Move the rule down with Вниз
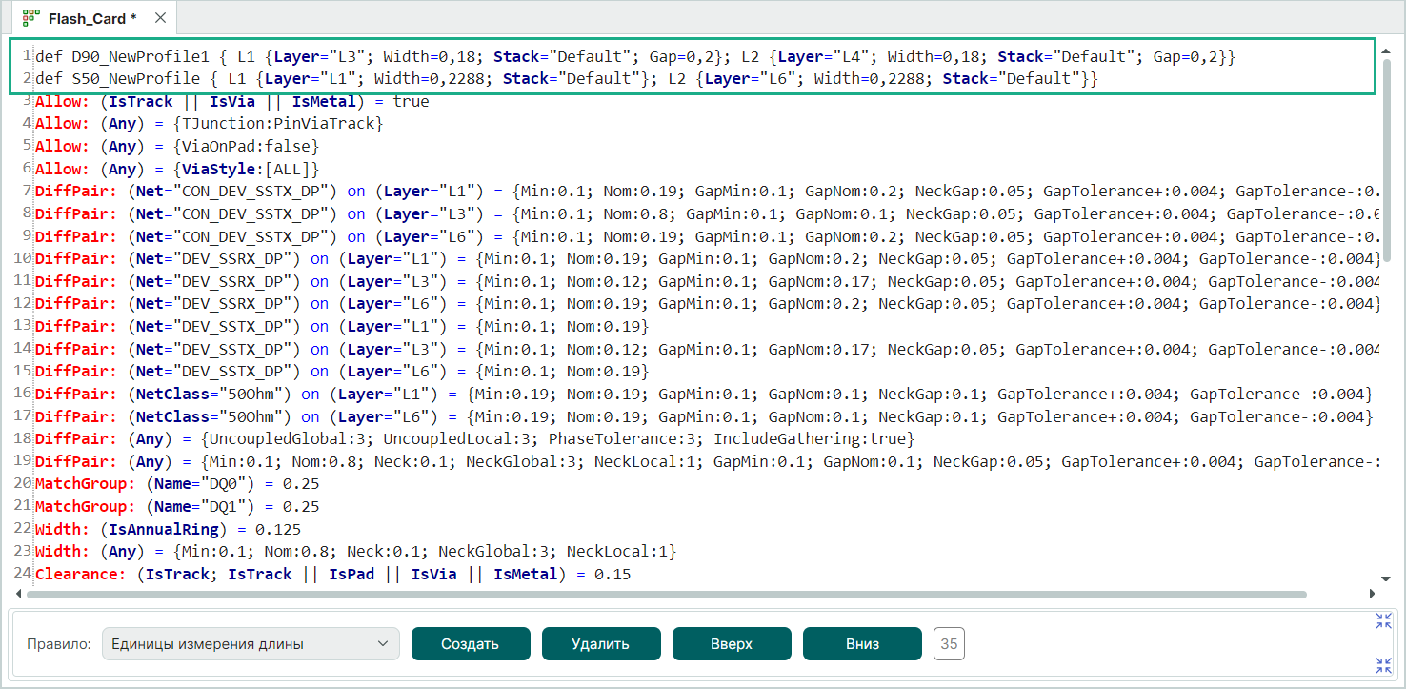The width and height of the screenshot is (1406, 689). point(861,644)
